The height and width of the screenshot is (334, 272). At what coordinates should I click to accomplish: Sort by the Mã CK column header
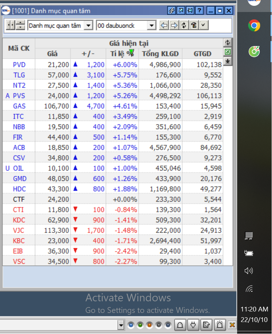pyautogui.click(x=19, y=48)
